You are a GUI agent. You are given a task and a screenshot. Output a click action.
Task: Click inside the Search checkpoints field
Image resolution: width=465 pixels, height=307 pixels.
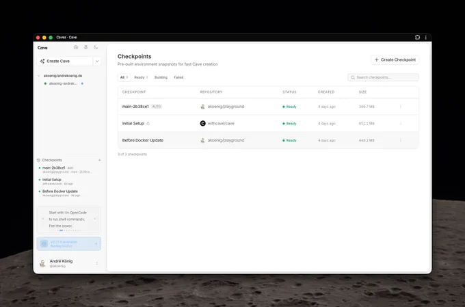click(383, 77)
